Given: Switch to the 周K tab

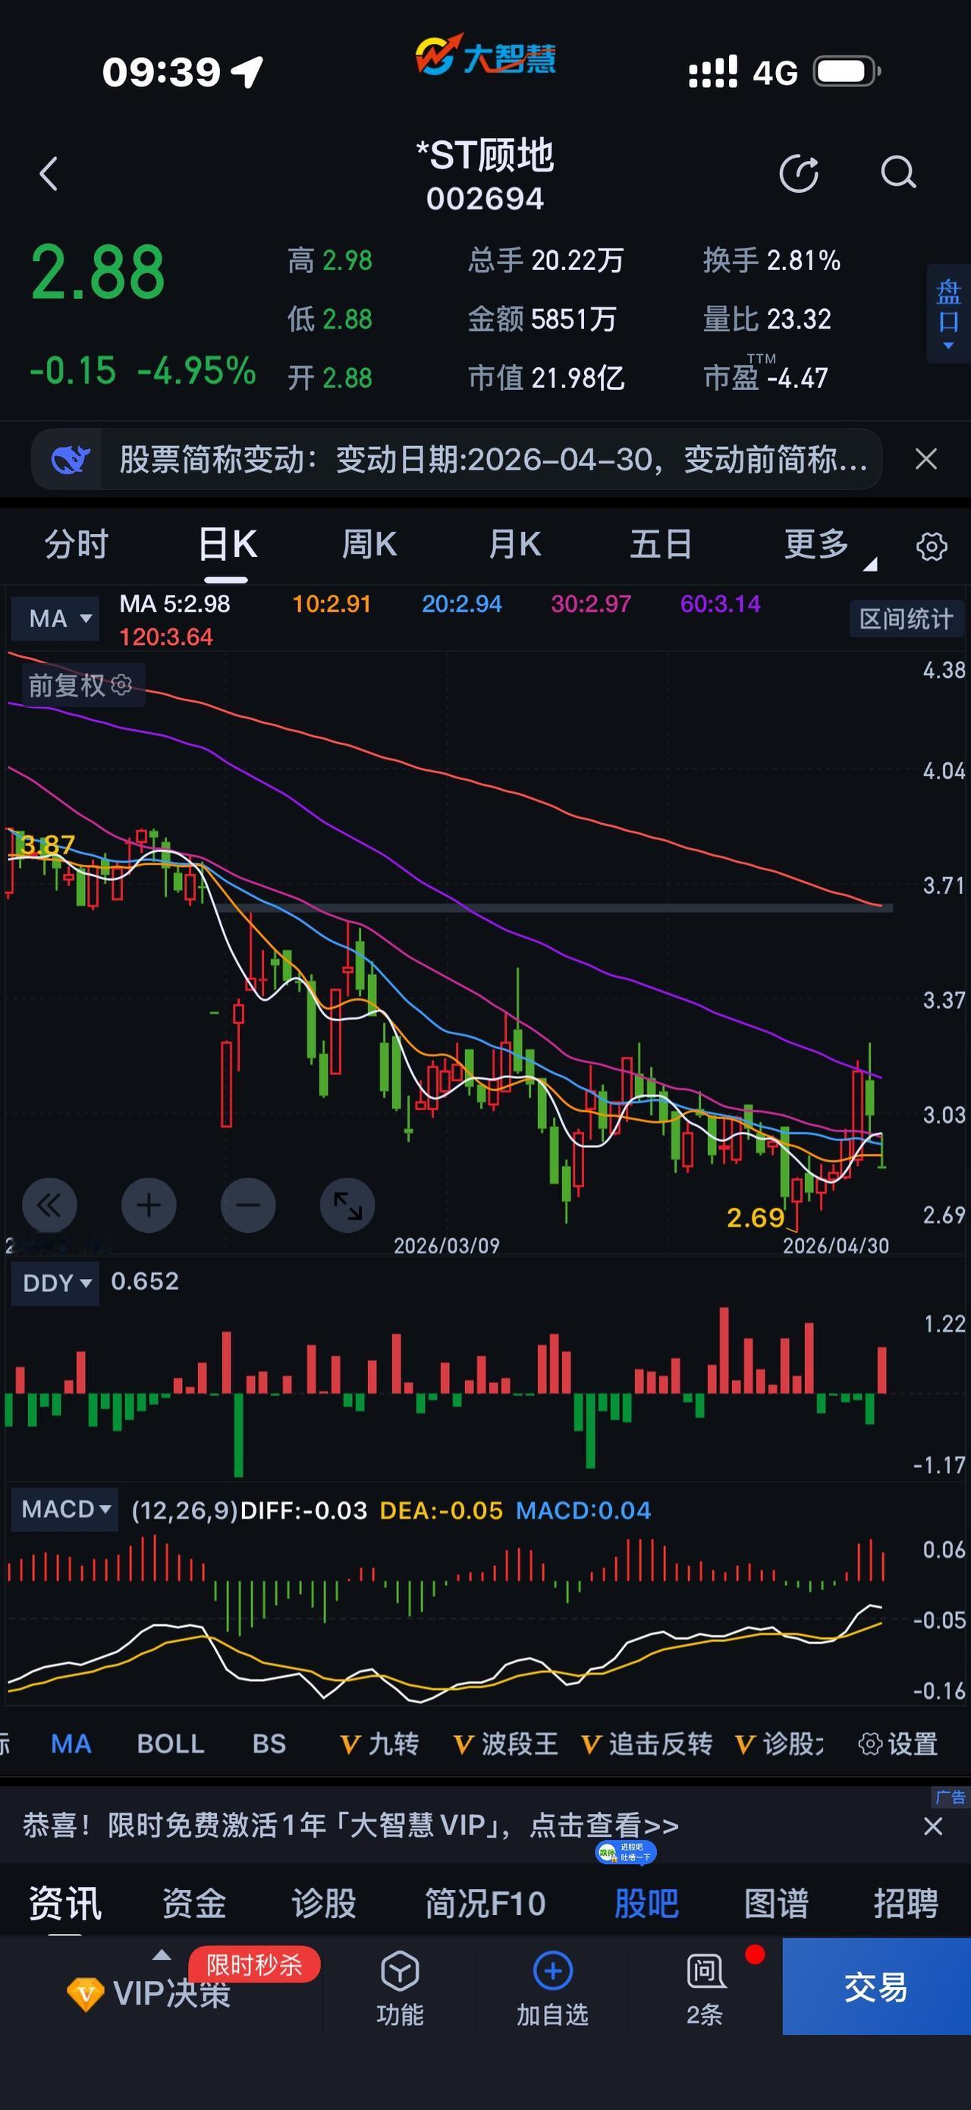Looking at the screenshot, I should pyautogui.click(x=369, y=544).
